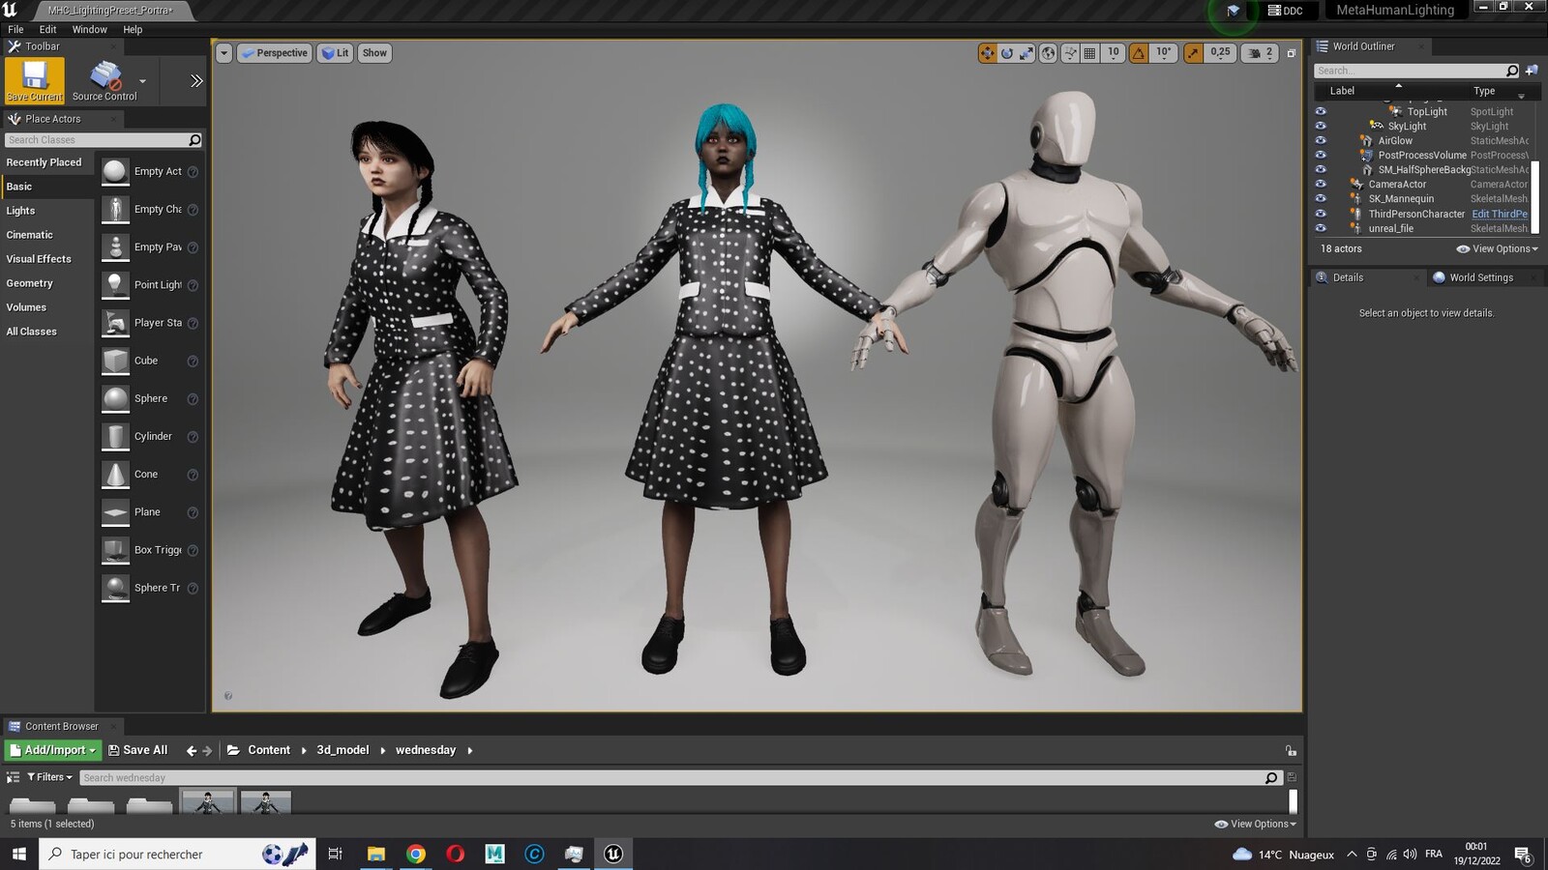Click the Perspective viewport button
Viewport: 1548px width, 870px height.
point(275,53)
